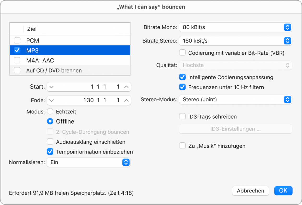
Task: Click the down arrow to decrease Start position
Action: tap(52, 87)
